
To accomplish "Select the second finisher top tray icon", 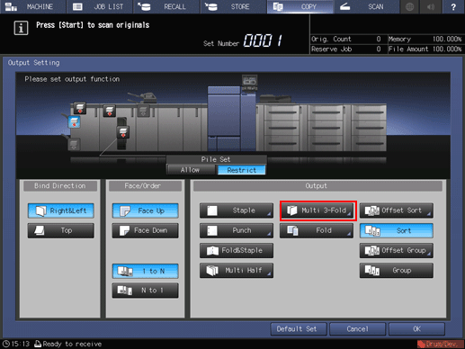I will [110, 111].
